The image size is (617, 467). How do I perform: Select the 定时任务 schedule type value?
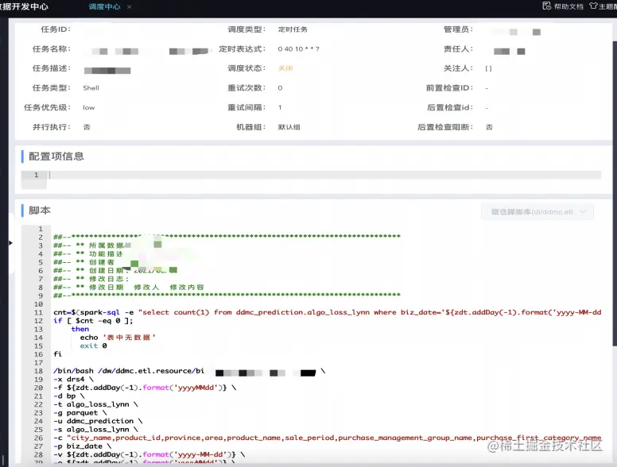pos(293,29)
